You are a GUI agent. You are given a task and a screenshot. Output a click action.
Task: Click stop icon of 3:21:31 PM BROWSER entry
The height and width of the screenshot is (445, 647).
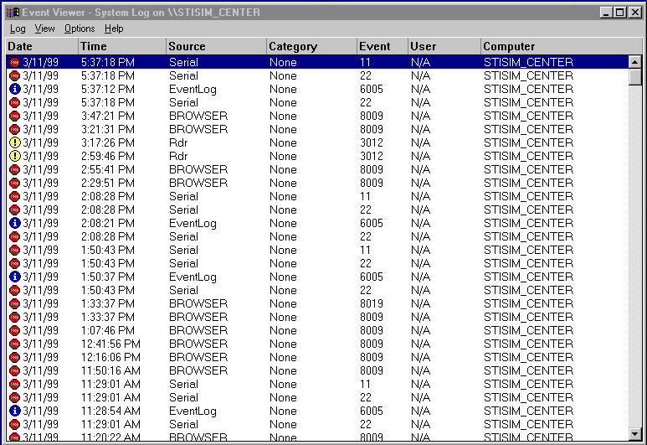pyautogui.click(x=14, y=129)
